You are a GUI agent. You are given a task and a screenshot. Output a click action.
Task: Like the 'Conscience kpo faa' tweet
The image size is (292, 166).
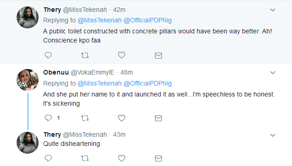coord(122,55)
